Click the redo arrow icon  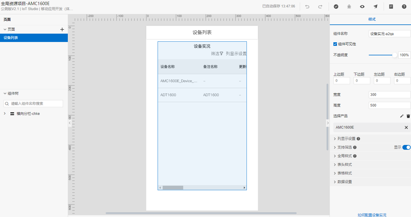coord(320,7)
